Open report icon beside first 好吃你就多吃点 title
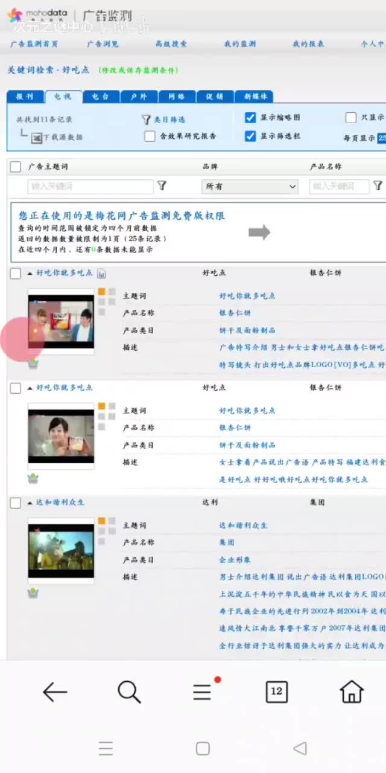Image resolution: width=386 pixels, height=773 pixels. (x=101, y=274)
